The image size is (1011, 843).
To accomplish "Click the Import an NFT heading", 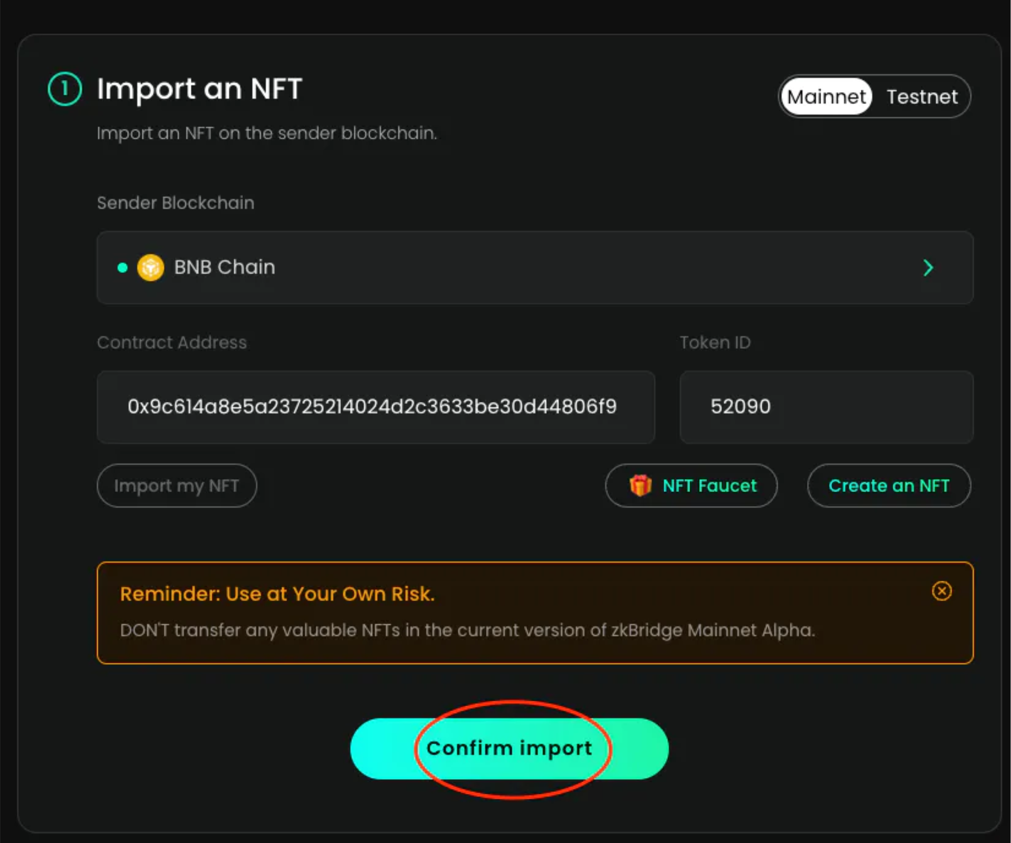I will click(199, 89).
